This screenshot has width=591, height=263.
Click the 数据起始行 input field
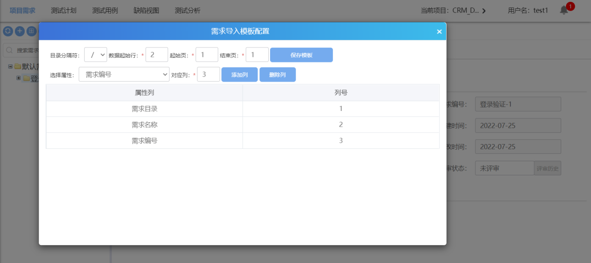[x=156, y=55]
